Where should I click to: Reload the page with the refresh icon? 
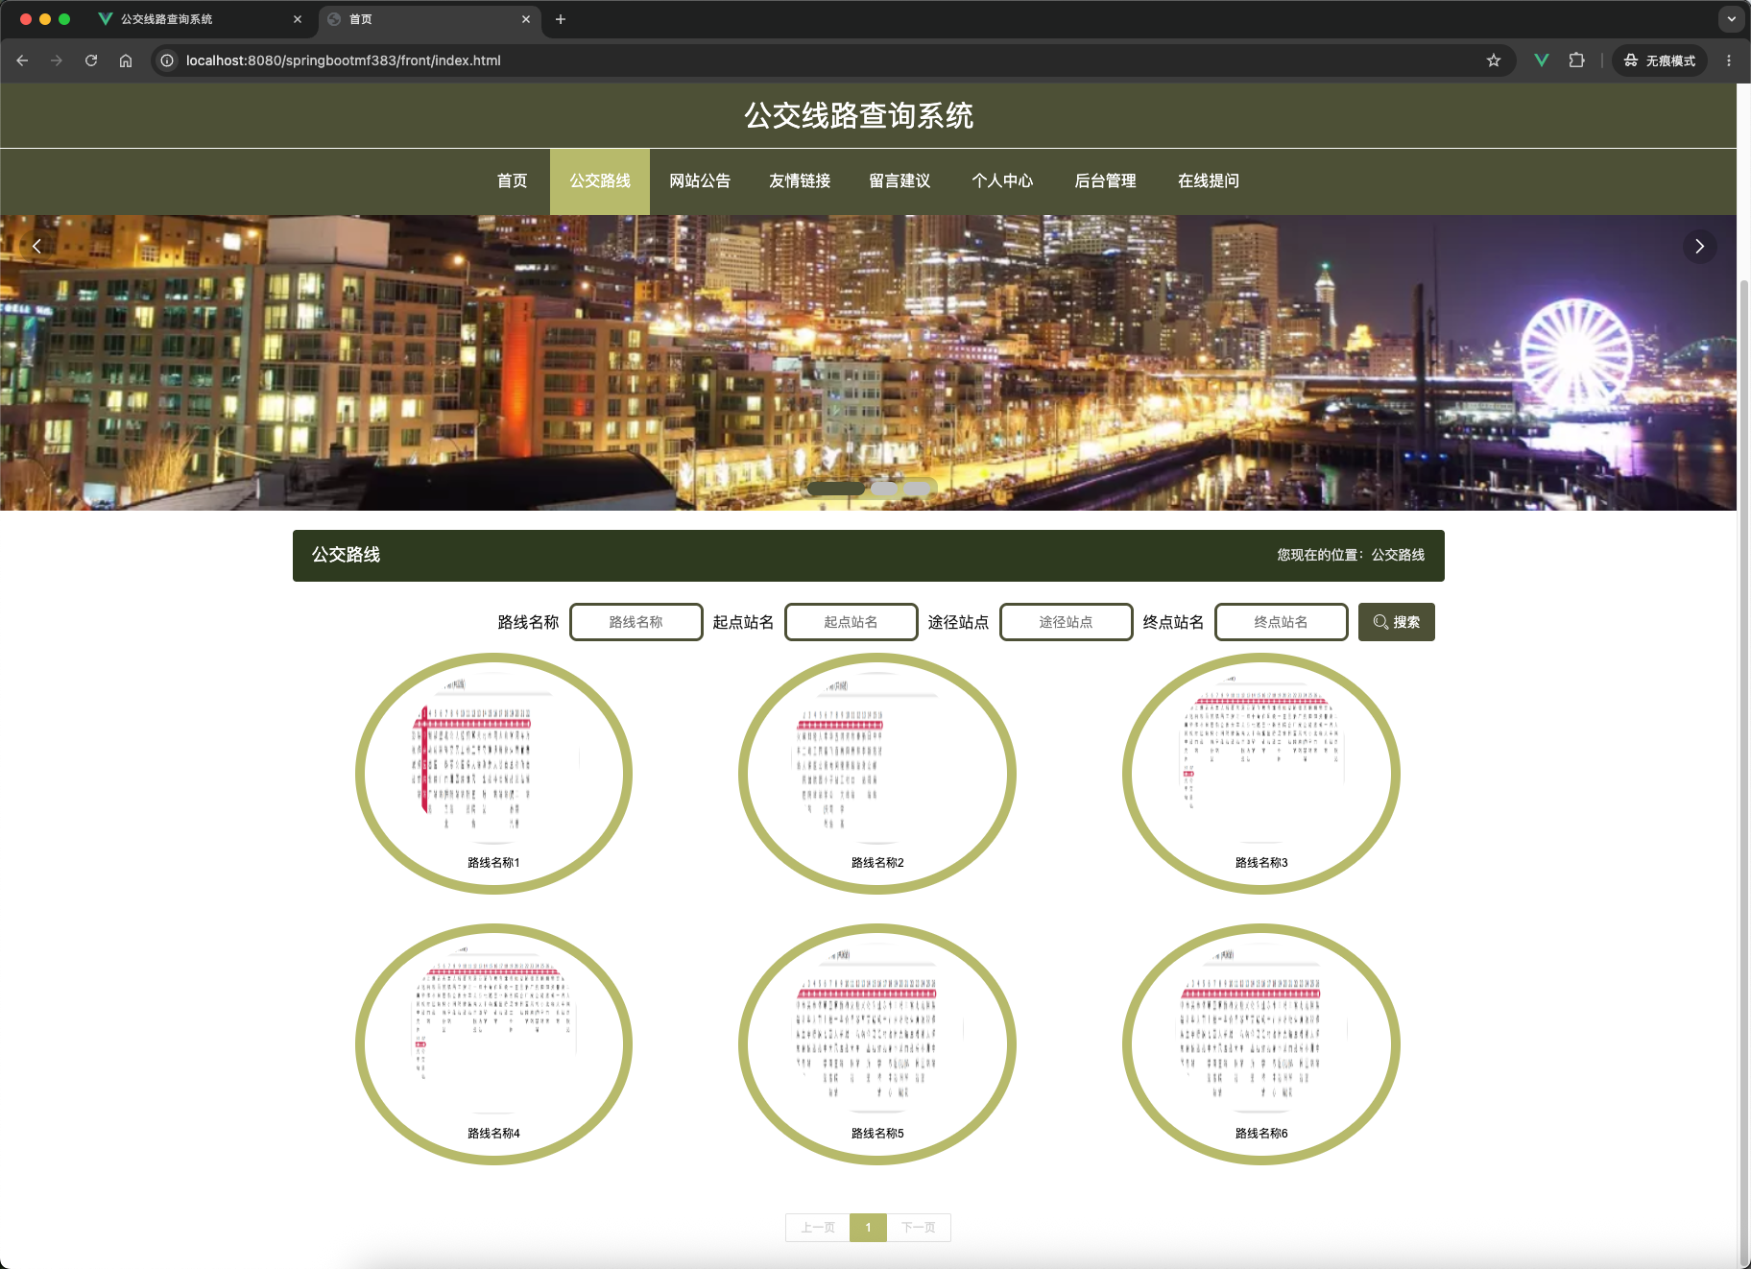[91, 60]
